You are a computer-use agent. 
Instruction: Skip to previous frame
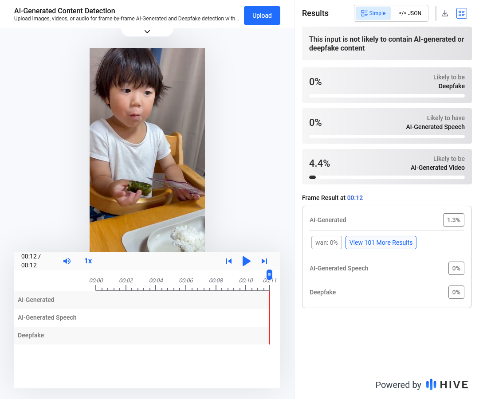pyautogui.click(x=229, y=261)
